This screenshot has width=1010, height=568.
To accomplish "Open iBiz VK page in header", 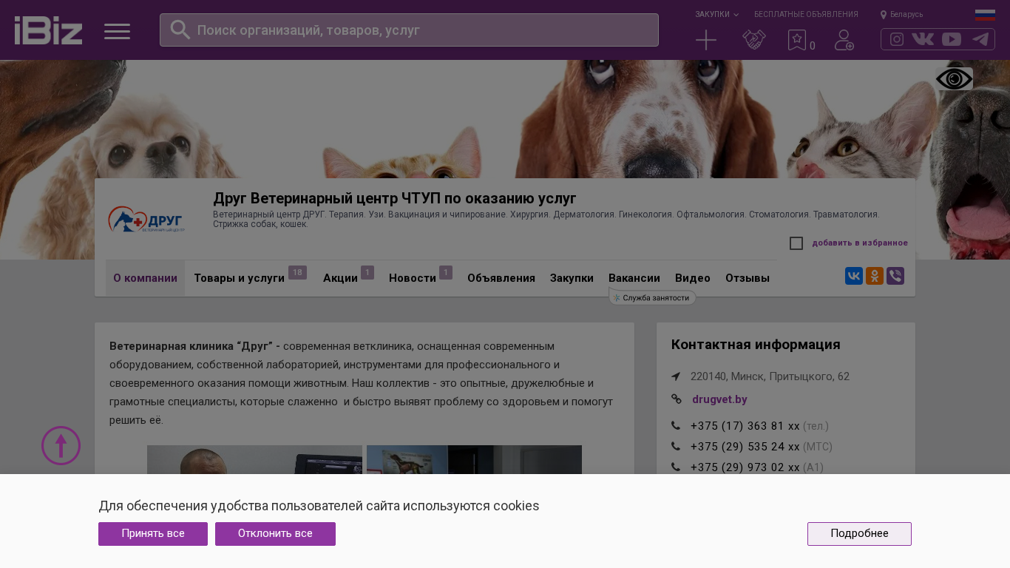I will point(923,39).
